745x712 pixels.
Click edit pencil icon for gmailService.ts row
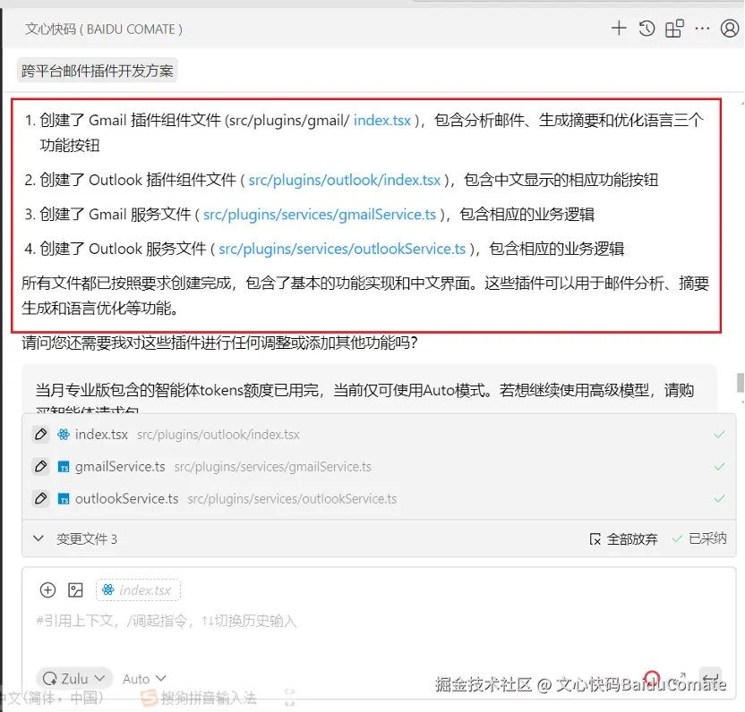pos(41,467)
